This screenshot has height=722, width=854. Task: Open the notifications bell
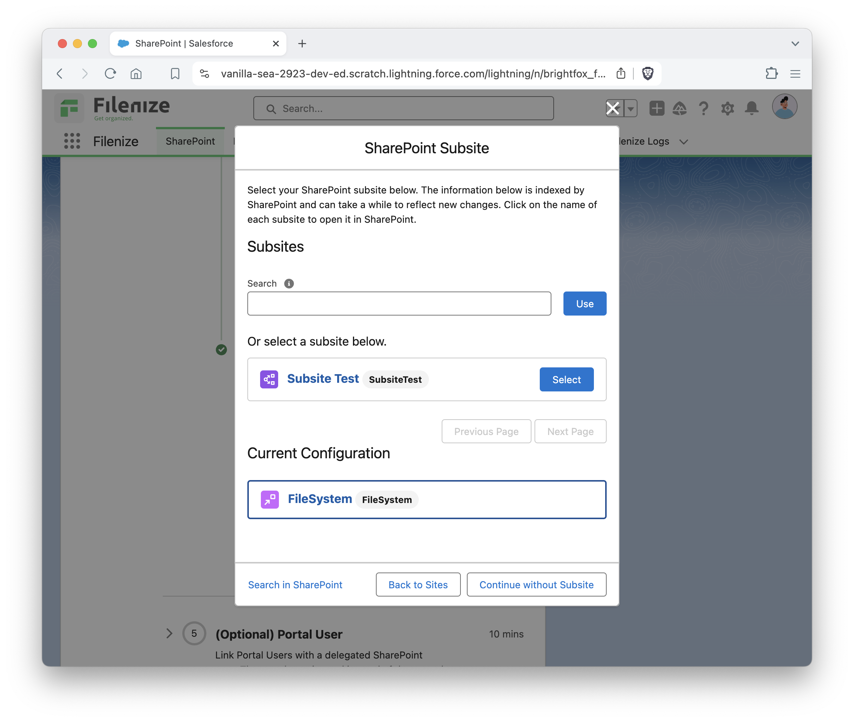752,109
